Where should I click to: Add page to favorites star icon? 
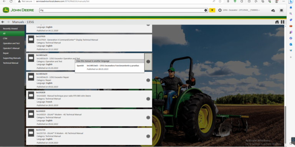[x=220, y=1]
